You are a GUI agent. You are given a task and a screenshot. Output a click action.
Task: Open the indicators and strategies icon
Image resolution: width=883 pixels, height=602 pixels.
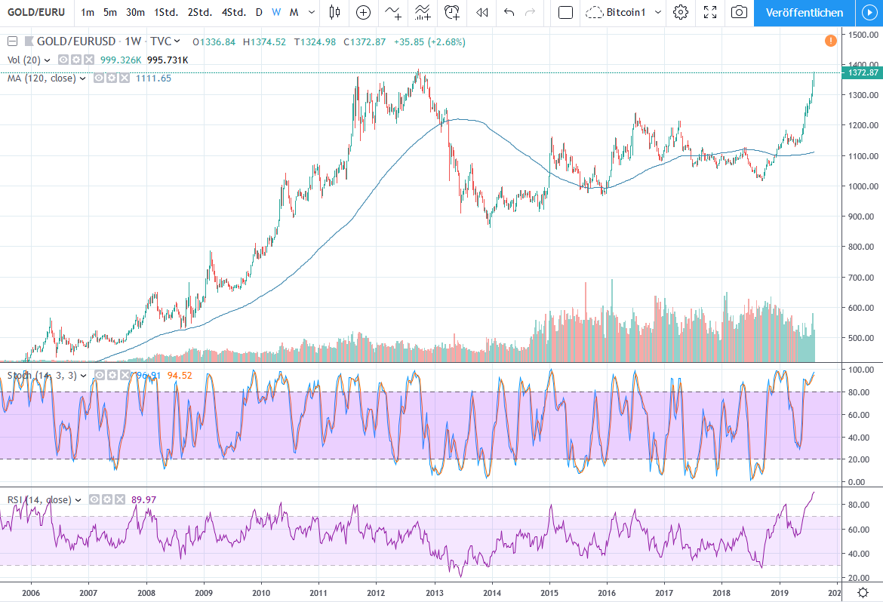[393, 12]
